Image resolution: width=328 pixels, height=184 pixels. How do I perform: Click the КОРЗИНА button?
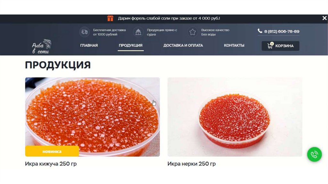pyautogui.click(x=280, y=46)
